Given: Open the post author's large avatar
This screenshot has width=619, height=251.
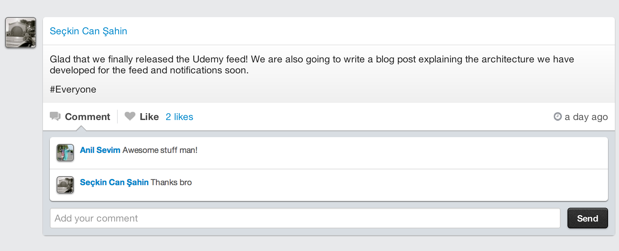Looking at the screenshot, I should 21,33.
